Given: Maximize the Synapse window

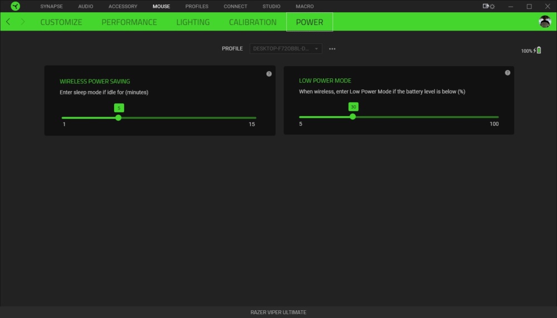Looking at the screenshot, I should pyautogui.click(x=529, y=6).
